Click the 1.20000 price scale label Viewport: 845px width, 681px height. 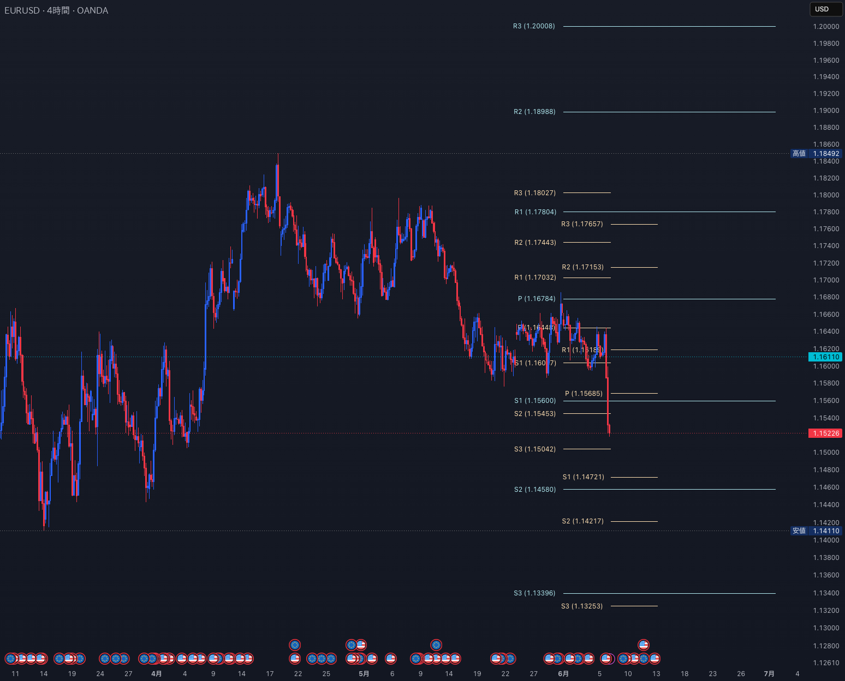826,27
